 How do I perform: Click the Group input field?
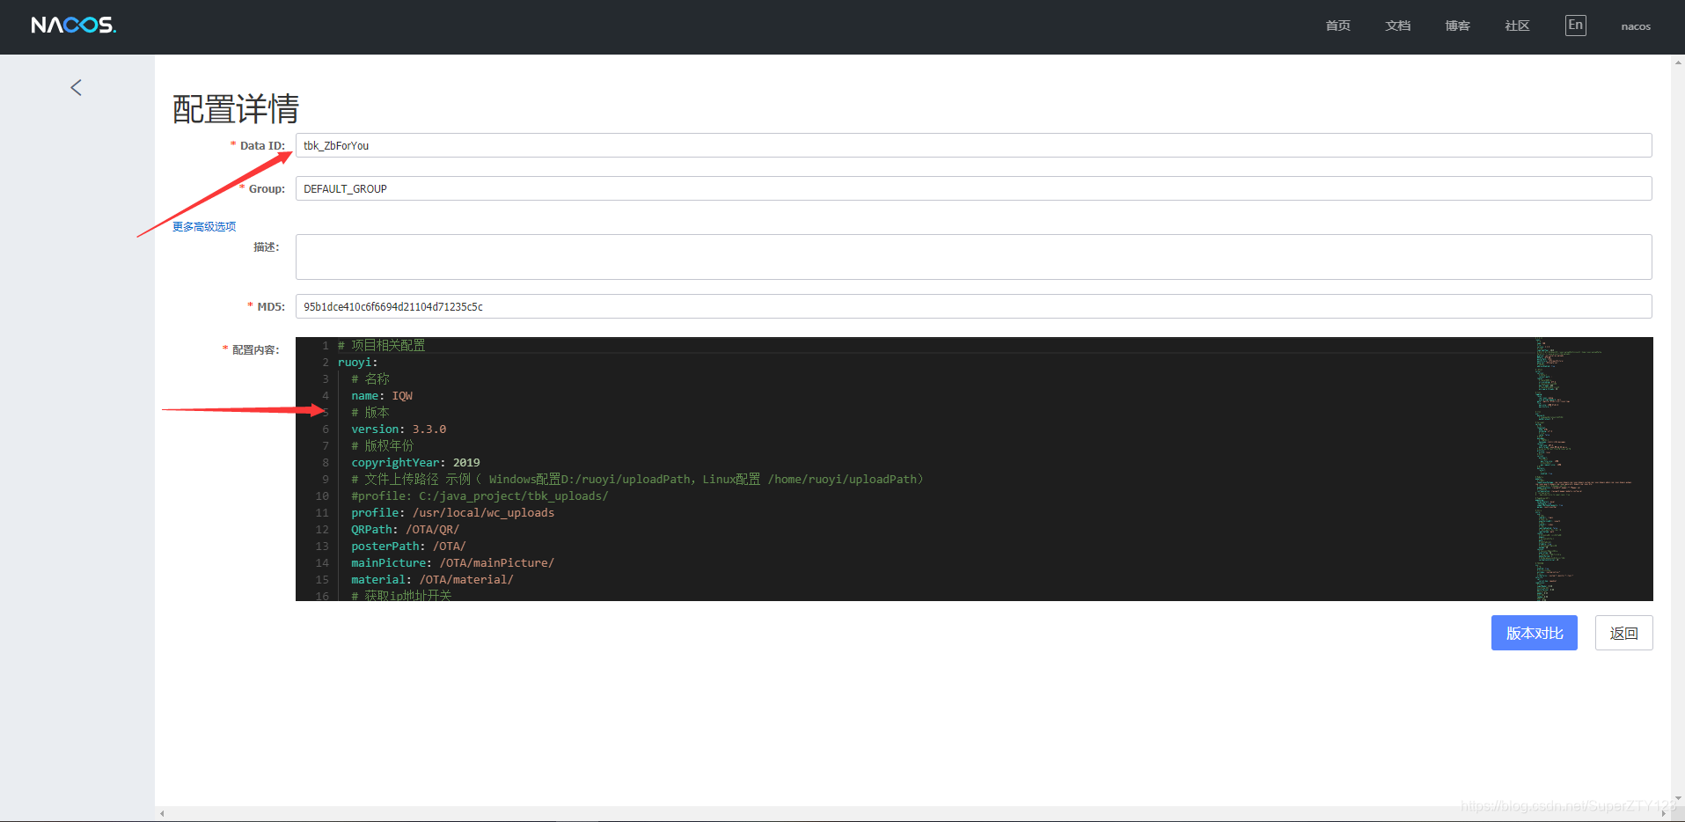click(x=973, y=188)
